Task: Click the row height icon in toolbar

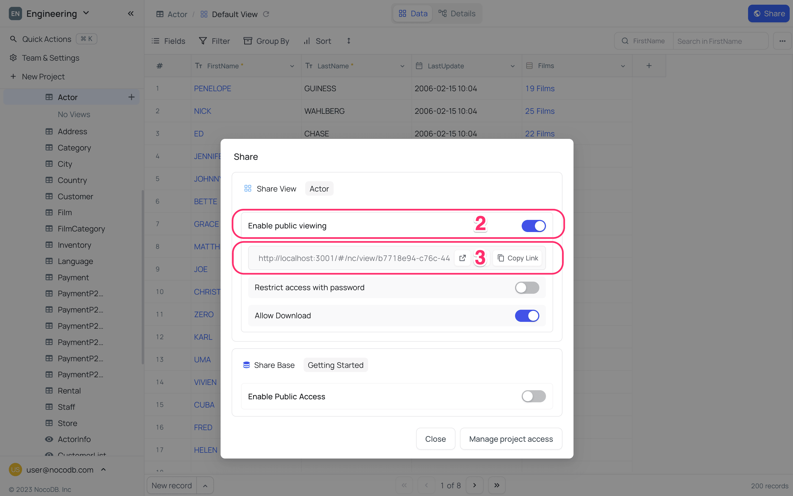Action: 349,41
